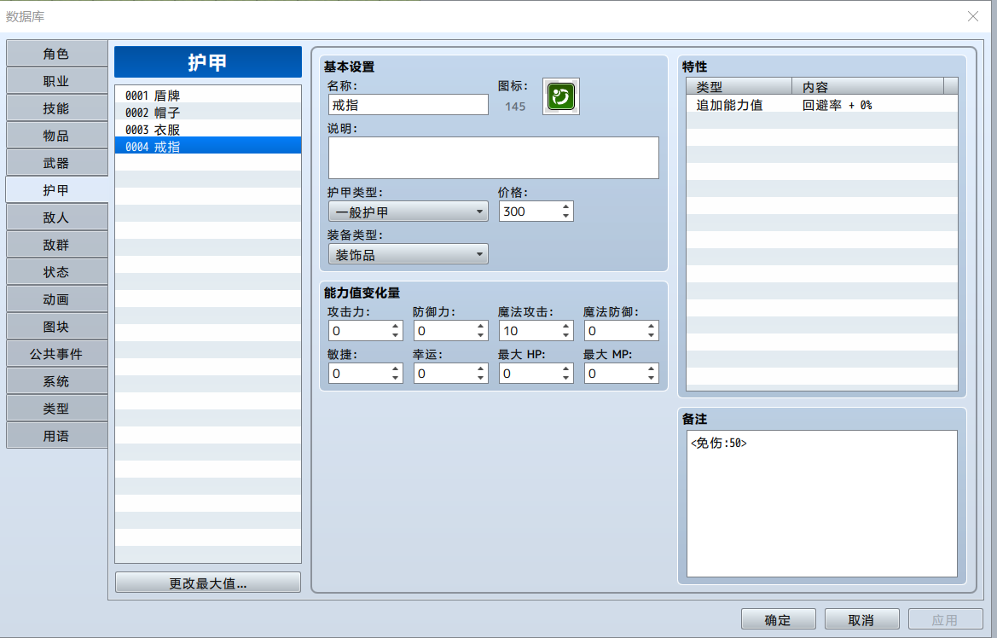Open the 类型 tab
Viewport: 997px width, 638px height.
click(56, 409)
